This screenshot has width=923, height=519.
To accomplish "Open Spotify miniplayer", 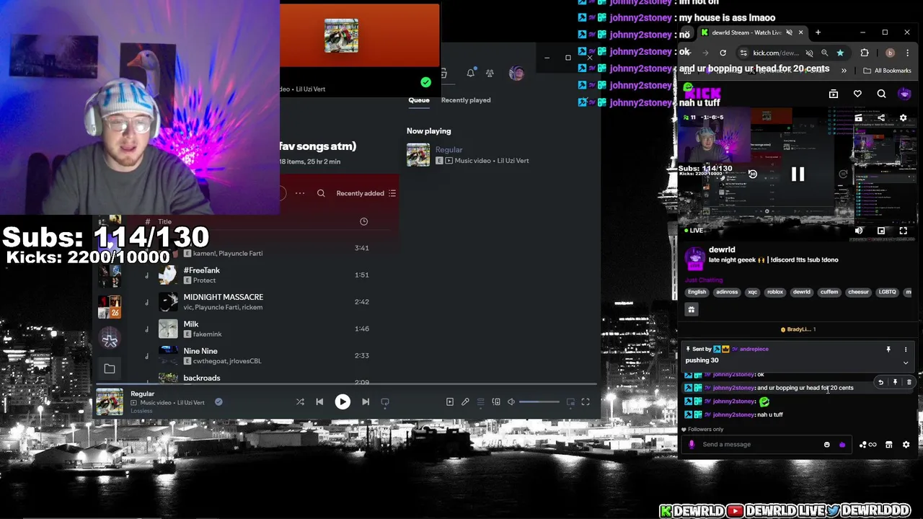I will coord(570,402).
